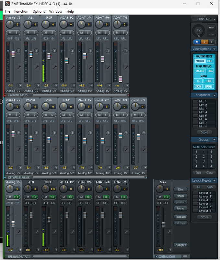The height and width of the screenshot is (260, 220).
Task: Click the Hardware Inputs horizontal scrollbar
Action: point(80,95)
